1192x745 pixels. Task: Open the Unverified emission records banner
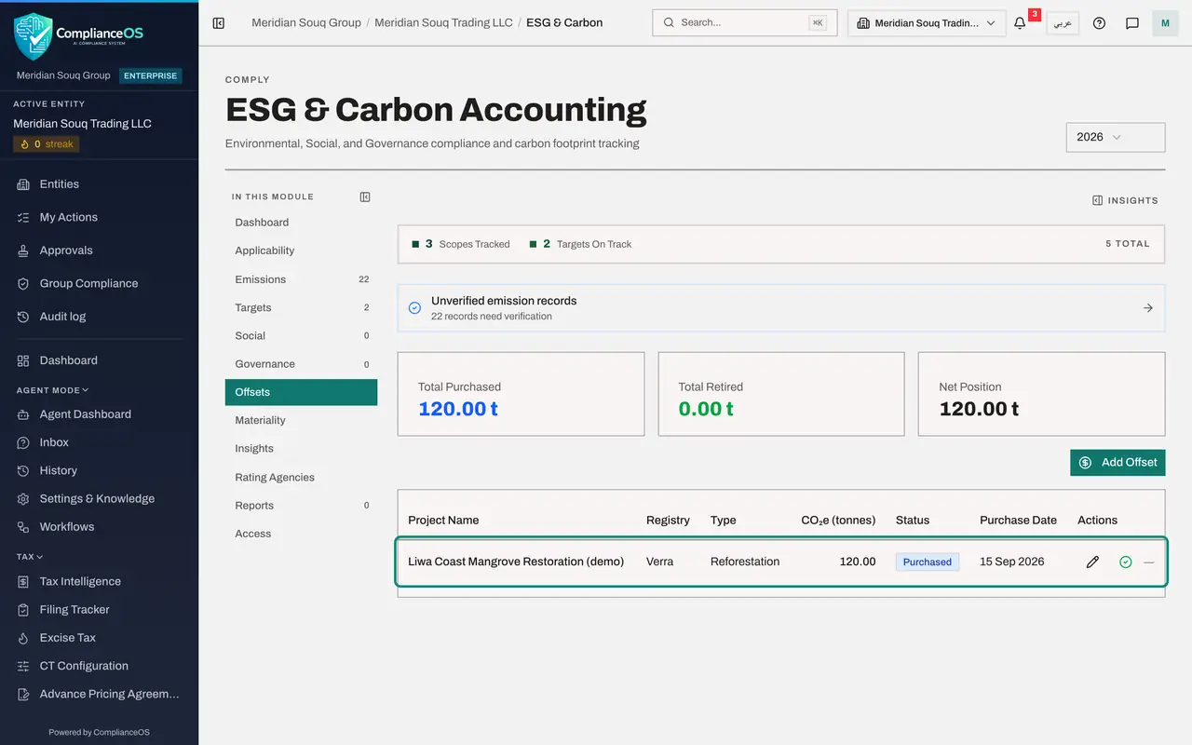(781, 308)
